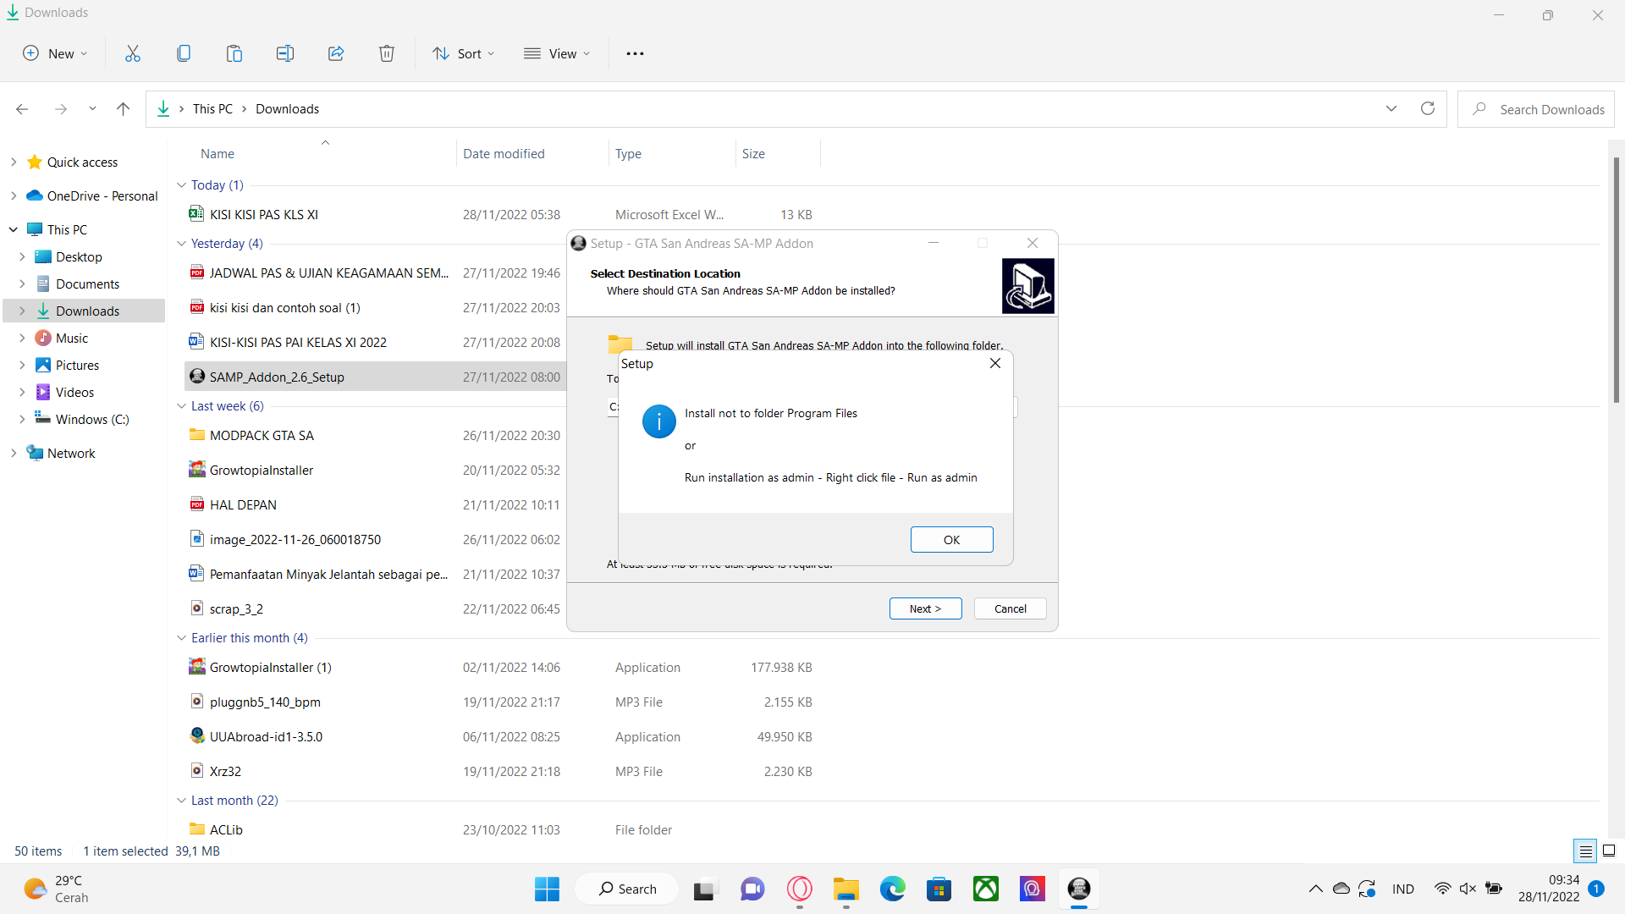1625x914 pixels.
Task: Click the Paste clipboard icon
Action: coord(234,53)
